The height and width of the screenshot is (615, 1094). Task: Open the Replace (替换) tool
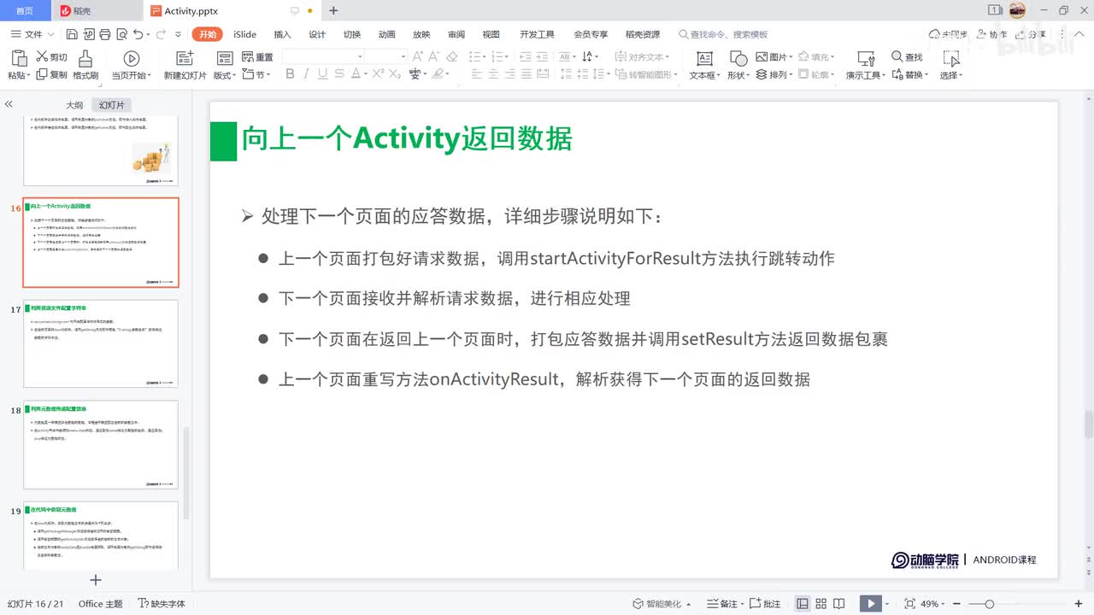pos(909,75)
